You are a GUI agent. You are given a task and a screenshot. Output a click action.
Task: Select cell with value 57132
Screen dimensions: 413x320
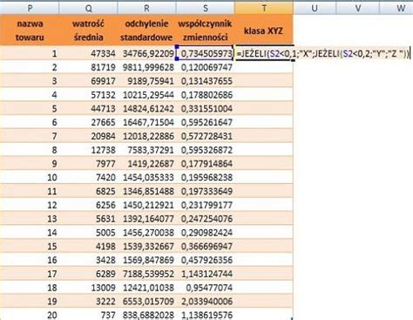pos(88,95)
